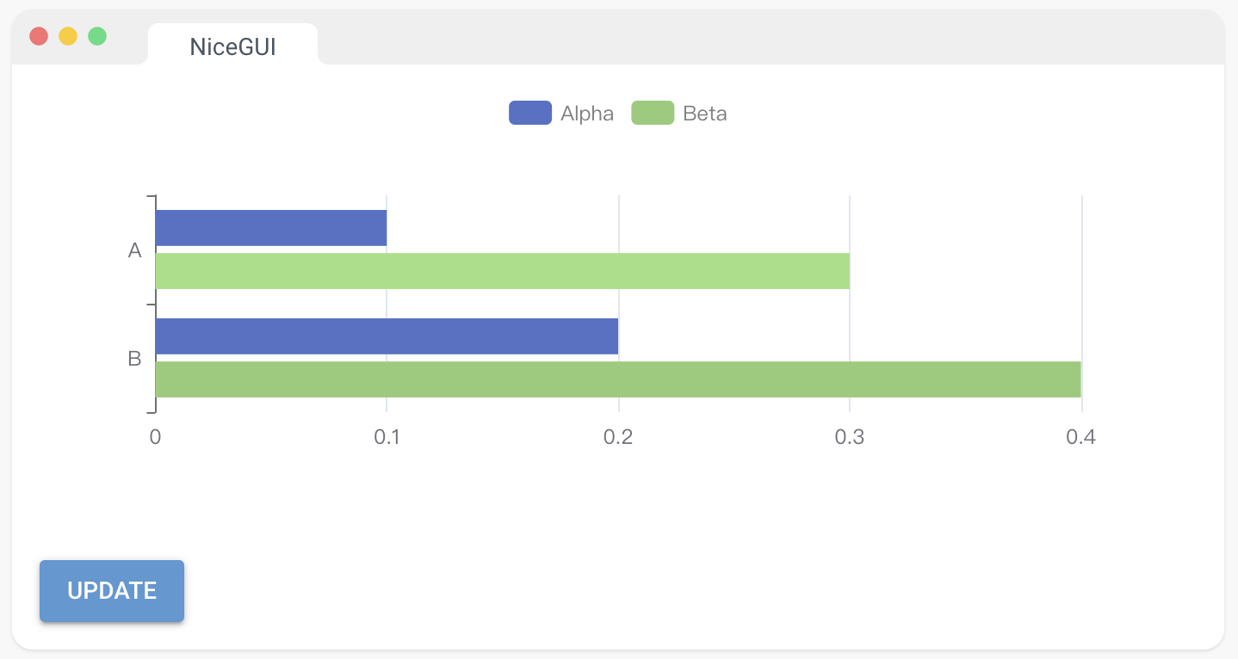Click the 0 value axis label
Screen dimensions: 1238x659
tap(155, 437)
